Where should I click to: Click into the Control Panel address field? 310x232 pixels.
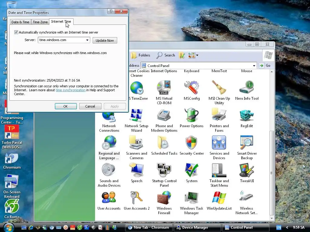[x=199, y=66]
